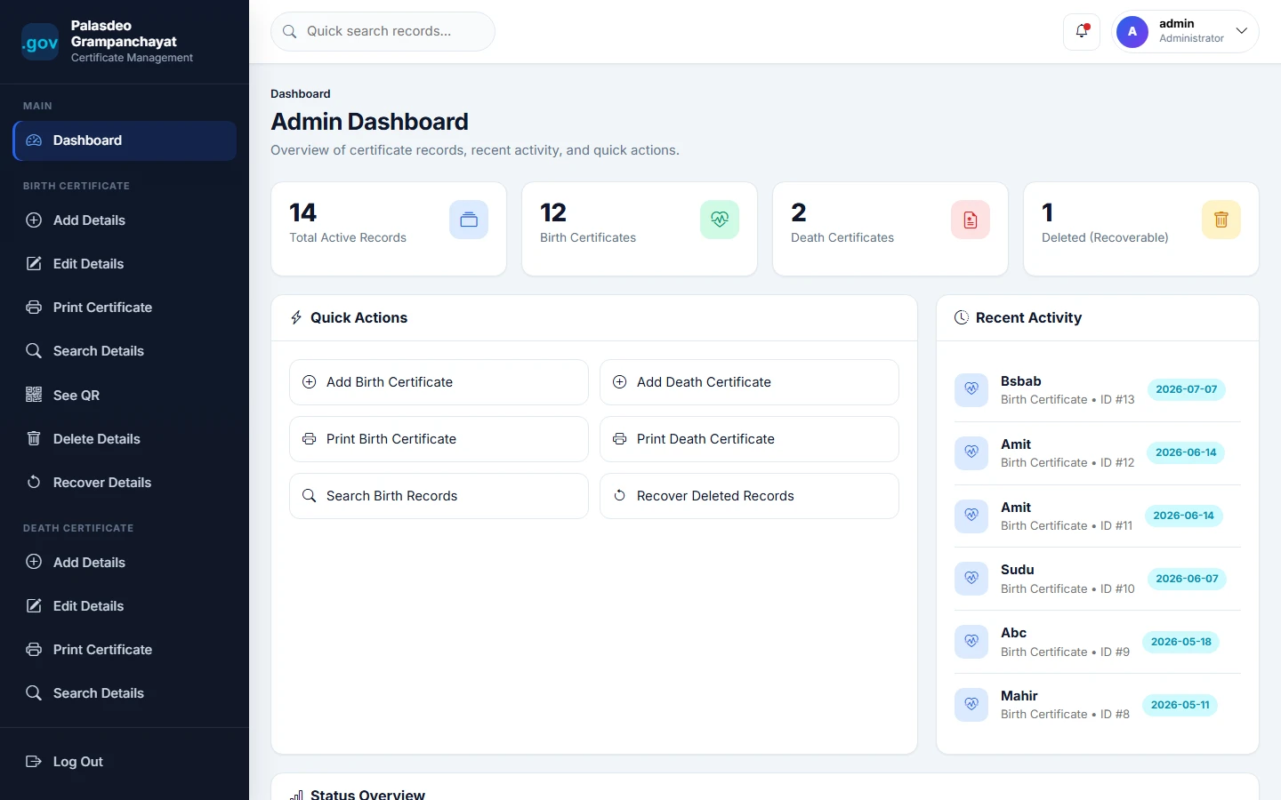Click the heart icon next to Abc
1281x800 pixels.
point(971,642)
